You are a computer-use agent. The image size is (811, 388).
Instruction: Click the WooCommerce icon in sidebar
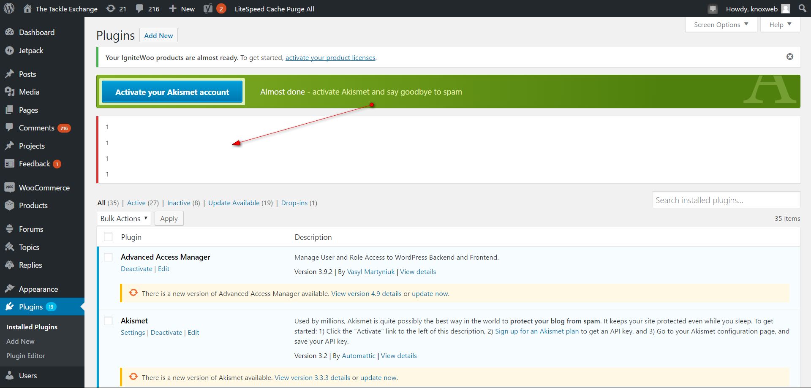click(x=9, y=187)
